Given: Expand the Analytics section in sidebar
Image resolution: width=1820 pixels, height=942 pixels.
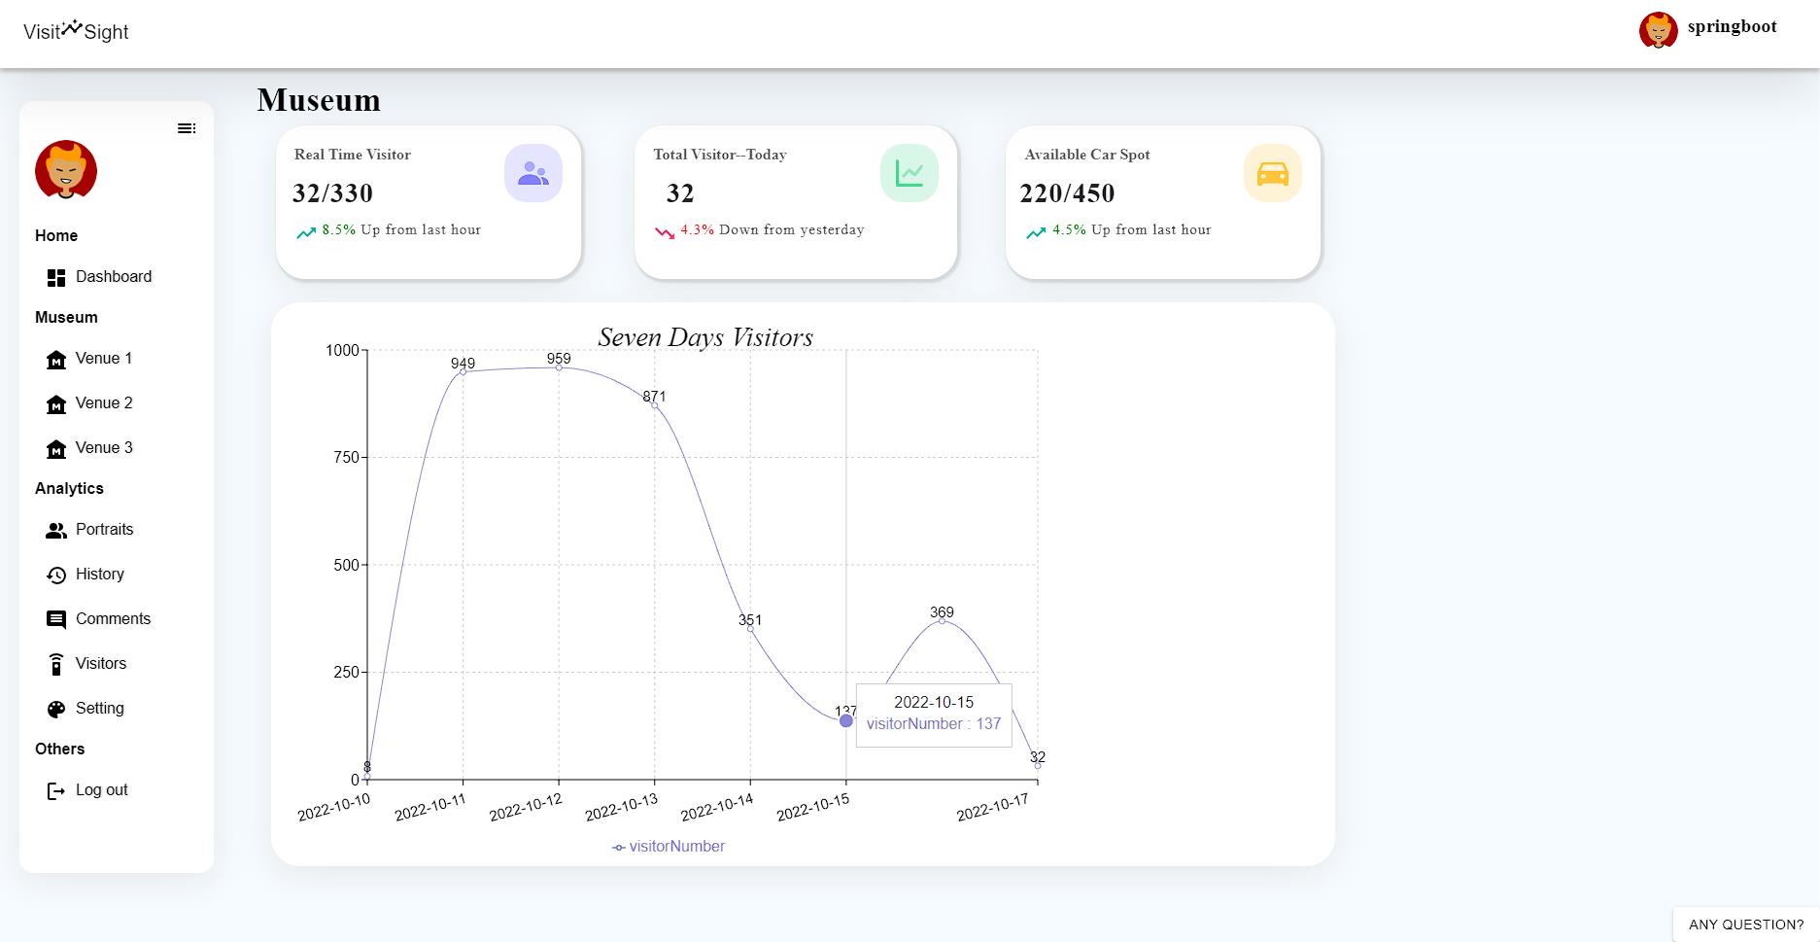Looking at the screenshot, I should [69, 488].
